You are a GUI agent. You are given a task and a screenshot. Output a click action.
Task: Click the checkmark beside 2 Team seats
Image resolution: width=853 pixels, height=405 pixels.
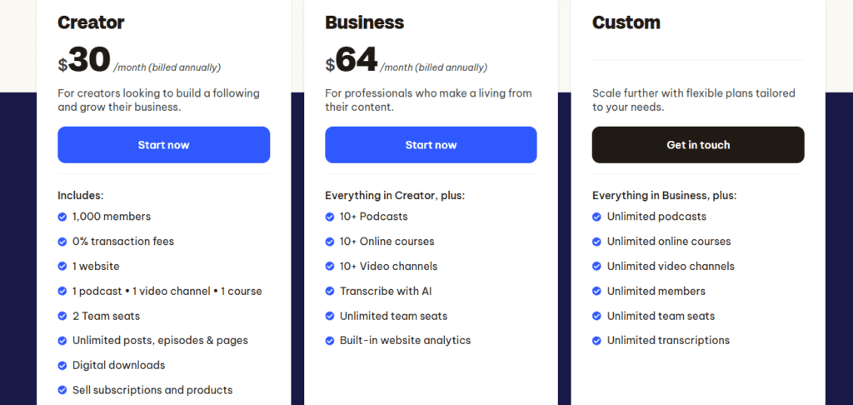[62, 317]
